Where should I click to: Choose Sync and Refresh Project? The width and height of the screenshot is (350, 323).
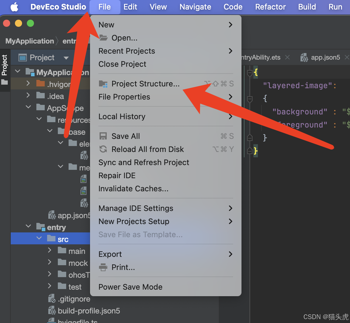point(166,162)
